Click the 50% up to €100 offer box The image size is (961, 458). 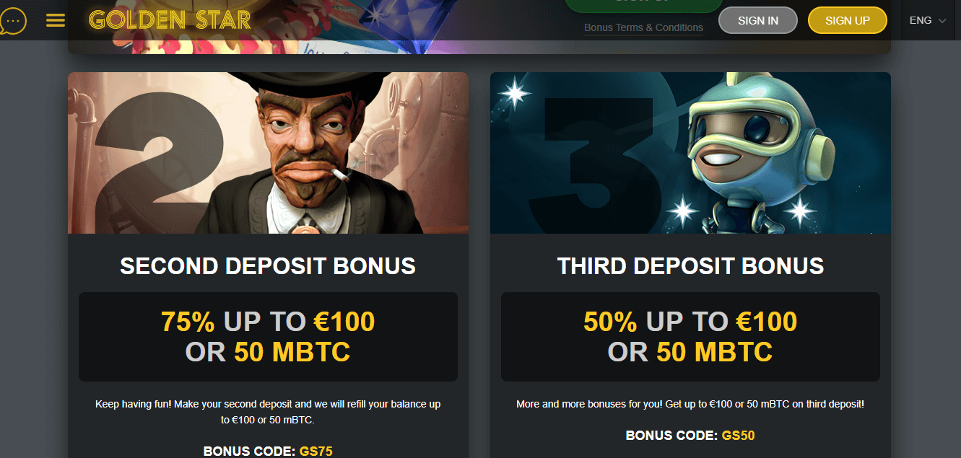(690, 337)
